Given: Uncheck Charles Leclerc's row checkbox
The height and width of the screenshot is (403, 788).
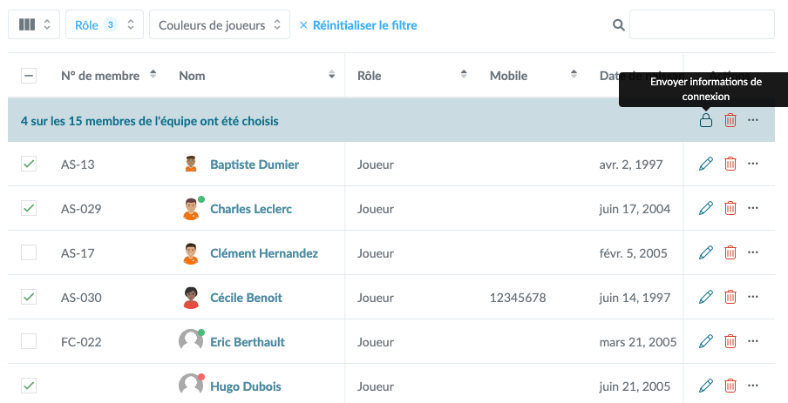Looking at the screenshot, I should pos(29,208).
